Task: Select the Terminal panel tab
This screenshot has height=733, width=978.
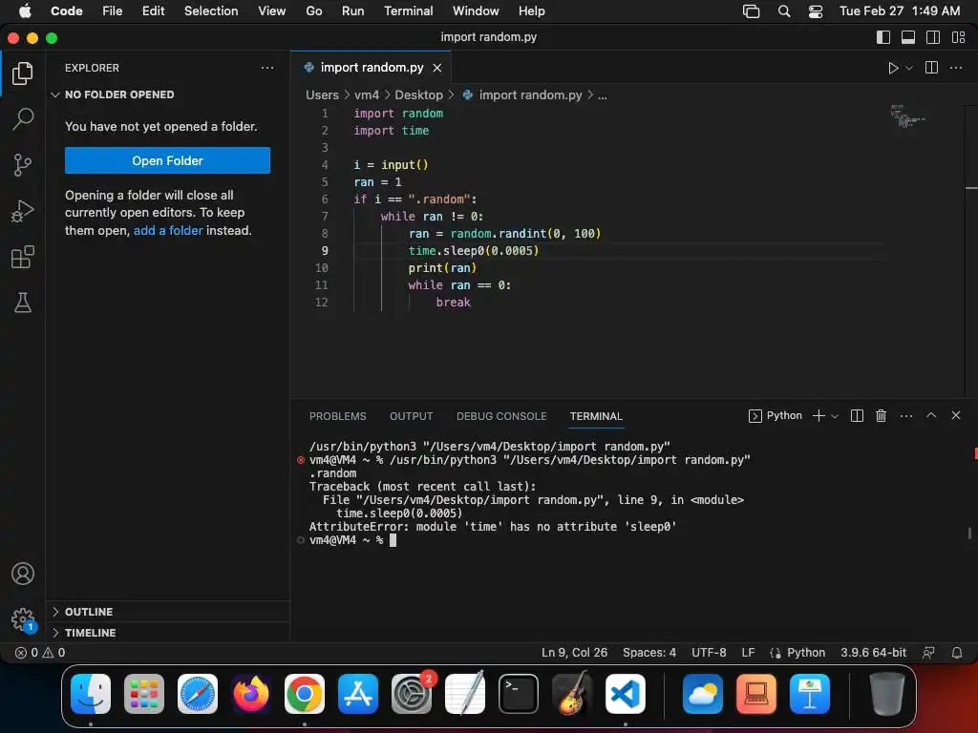Action: click(596, 416)
